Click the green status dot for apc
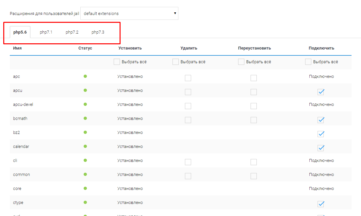Image resolution: width=361 pixels, height=216 pixels. [x=85, y=76]
